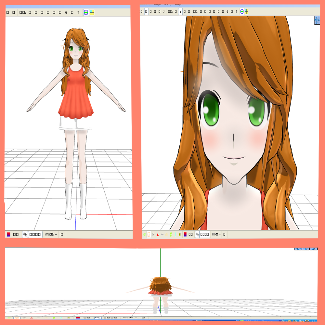Click the red-blue gradient icon in left view
This screenshot has height=325, width=325.
coord(8,234)
